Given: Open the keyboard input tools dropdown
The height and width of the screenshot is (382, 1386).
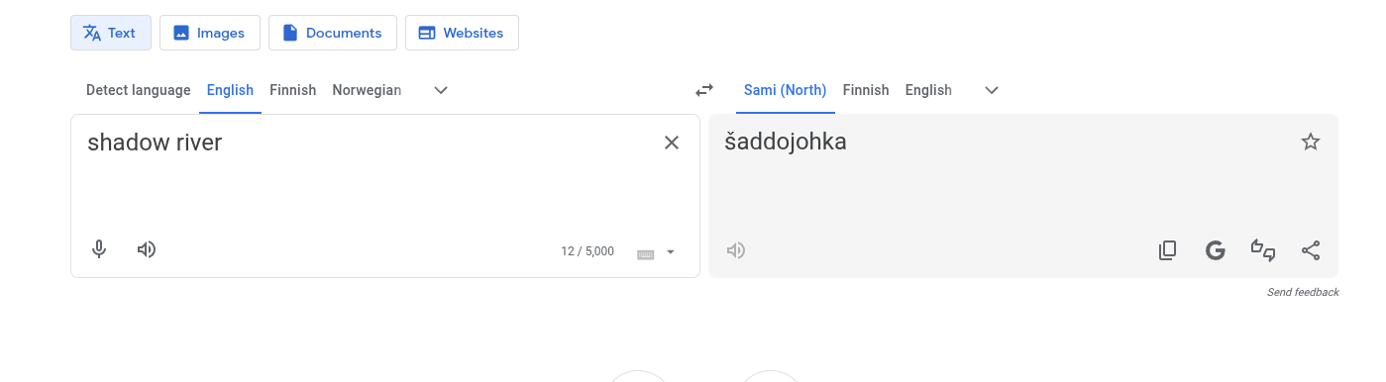Looking at the screenshot, I should 671,252.
